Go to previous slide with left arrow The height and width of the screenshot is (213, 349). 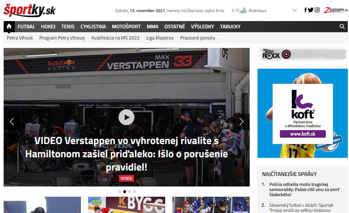[12, 121]
